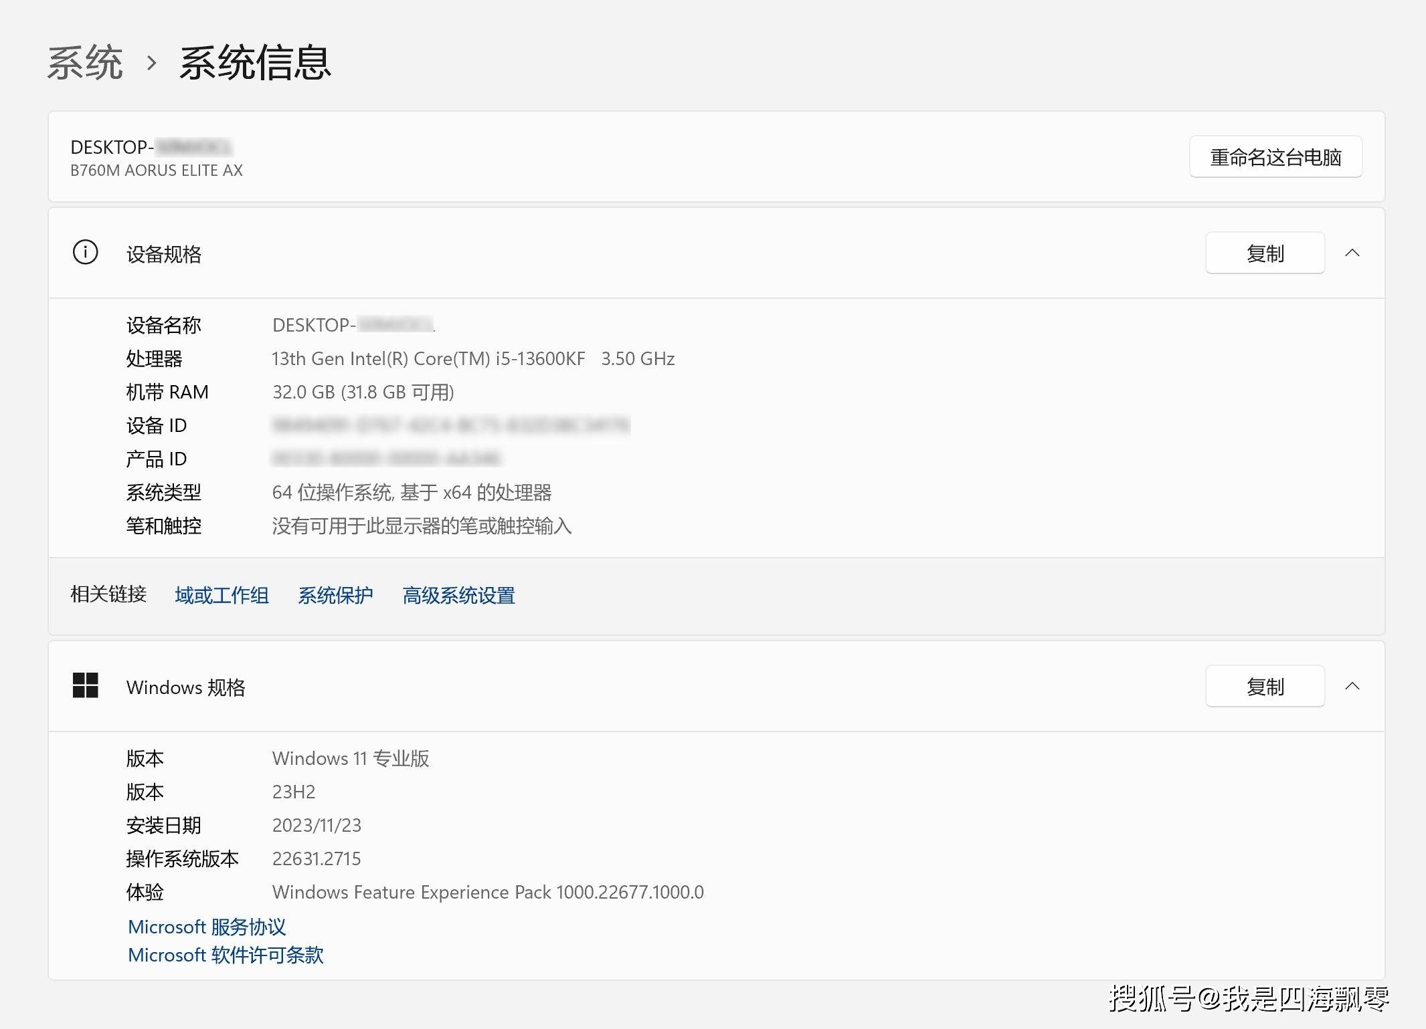This screenshot has width=1426, height=1029.
Task: Click the 笔和触控 label
Action: point(164,526)
